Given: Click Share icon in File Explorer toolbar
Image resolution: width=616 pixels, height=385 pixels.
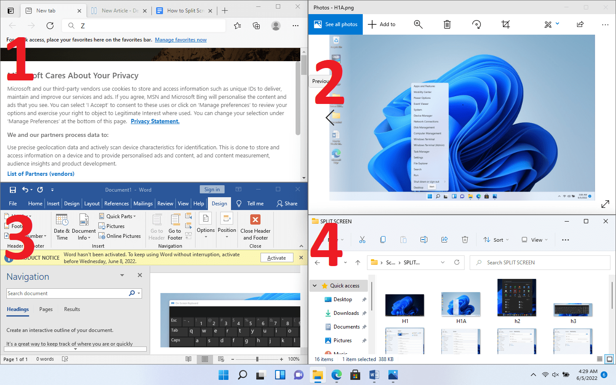Looking at the screenshot, I should point(444,240).
